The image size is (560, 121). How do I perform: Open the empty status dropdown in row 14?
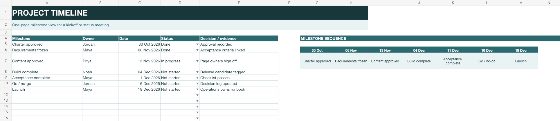click(x=197, y=107)
